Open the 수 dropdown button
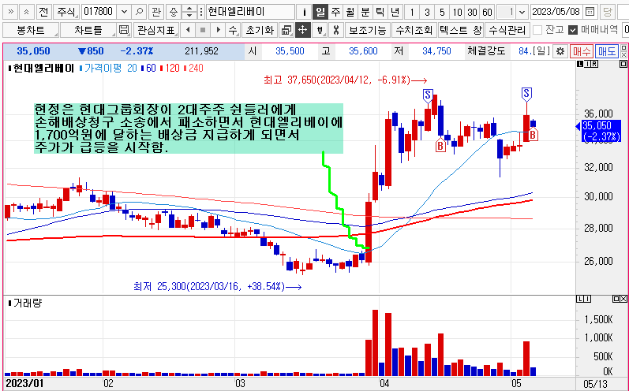The width and height of the screenshot is (629, 391). pyautogui.click(x=233, y=30)
